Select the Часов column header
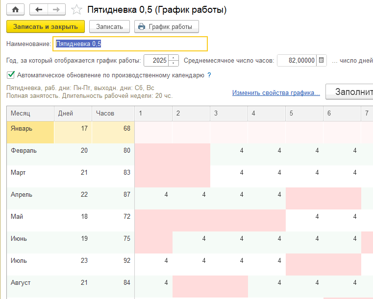The height and width of the screenshot is (299, 373). click(x=113, y=113)
